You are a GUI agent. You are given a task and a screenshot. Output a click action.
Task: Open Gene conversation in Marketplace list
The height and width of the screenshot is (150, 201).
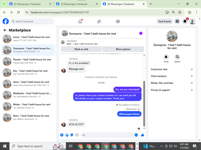click(28, 84)
